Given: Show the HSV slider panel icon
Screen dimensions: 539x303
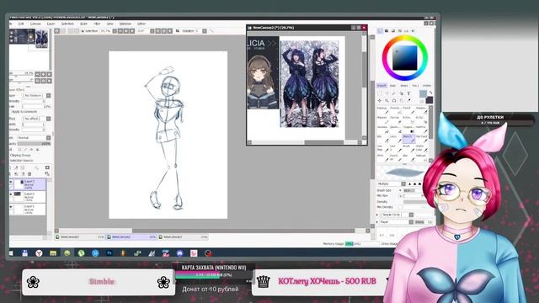Looking at the screenshot, I should pyautogui.click(x=393, y=31).
